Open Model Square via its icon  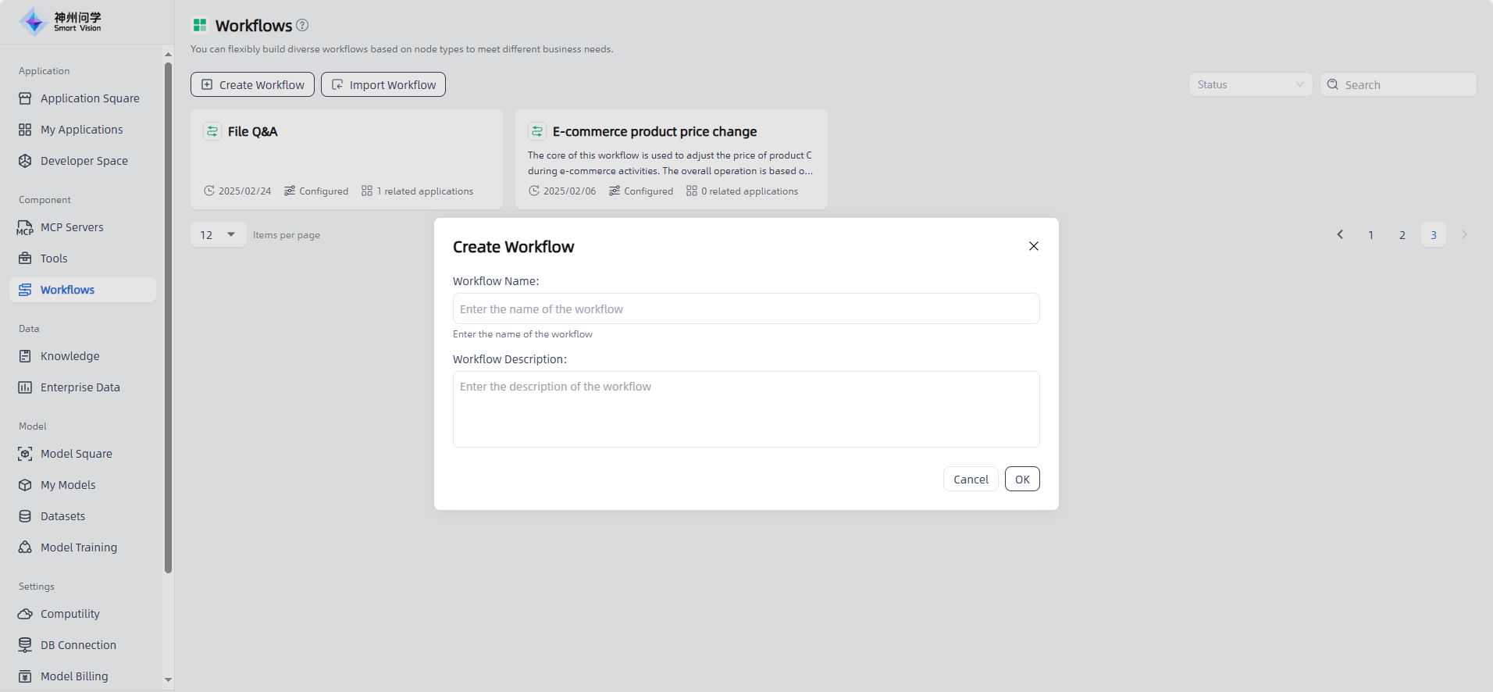click(25, 454)
